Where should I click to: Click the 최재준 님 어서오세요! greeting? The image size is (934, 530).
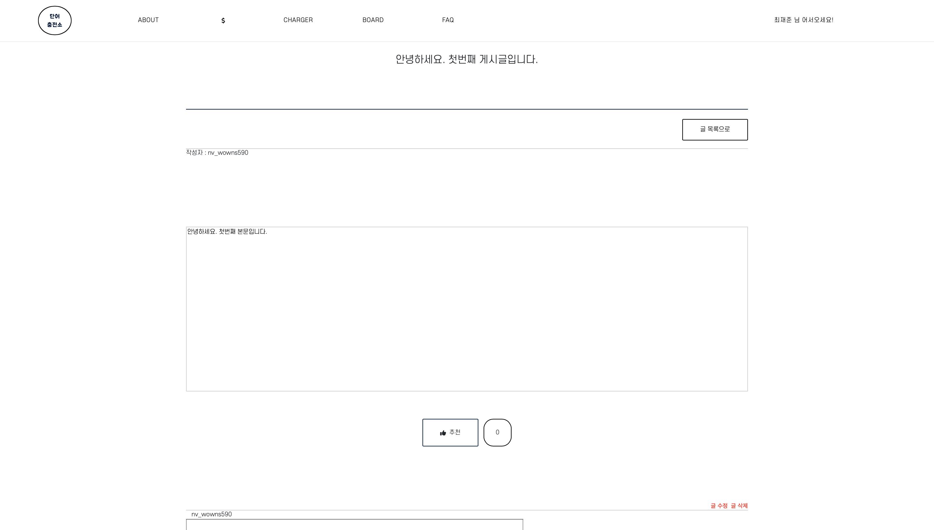804,20
